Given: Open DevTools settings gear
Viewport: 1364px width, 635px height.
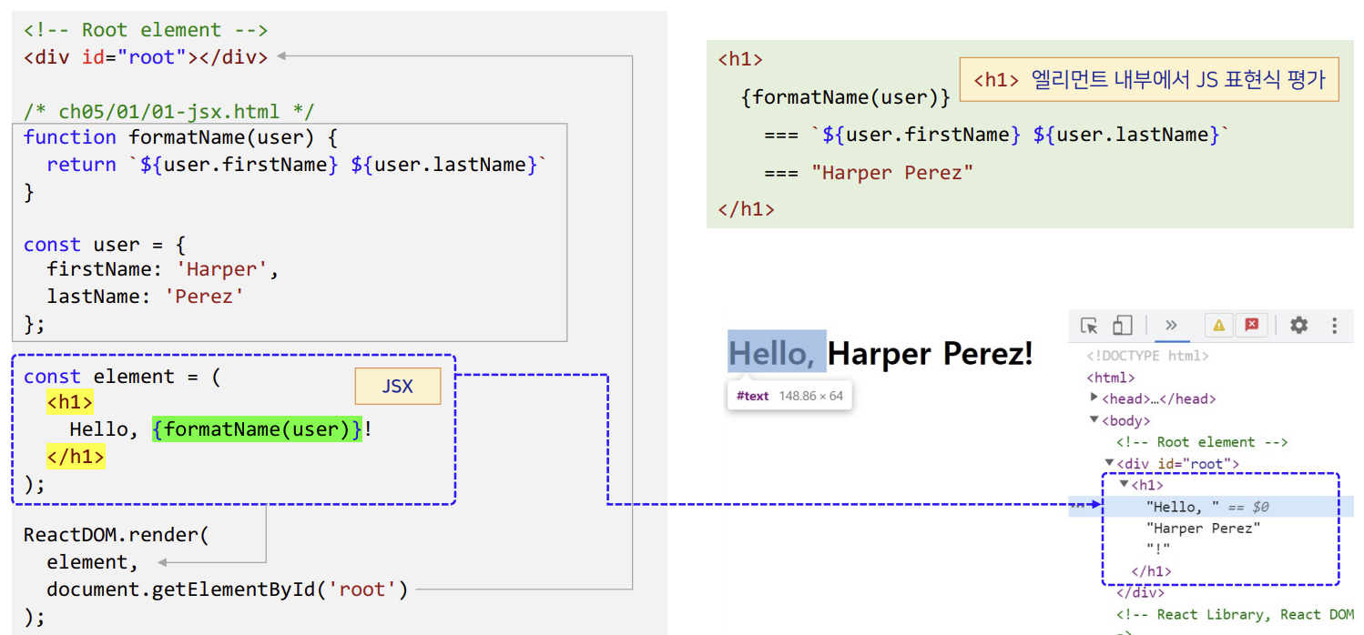Looking at the screenshot, I should [x=1299, y=326].
